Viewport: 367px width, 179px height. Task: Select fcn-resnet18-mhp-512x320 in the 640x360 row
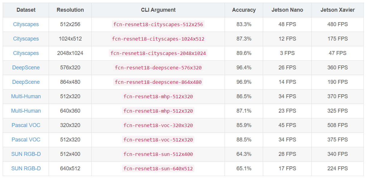pos(158,111)
